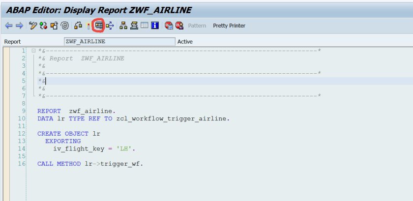Run the syntax Check icon
This screenshot has height=201, width=413.
click(78, 26)
